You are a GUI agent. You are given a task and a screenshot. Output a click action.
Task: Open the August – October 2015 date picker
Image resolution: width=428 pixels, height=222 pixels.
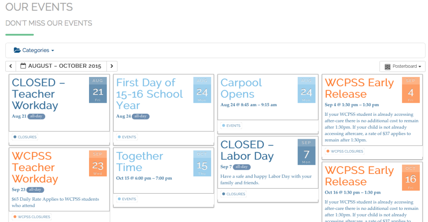pos(61,66)
